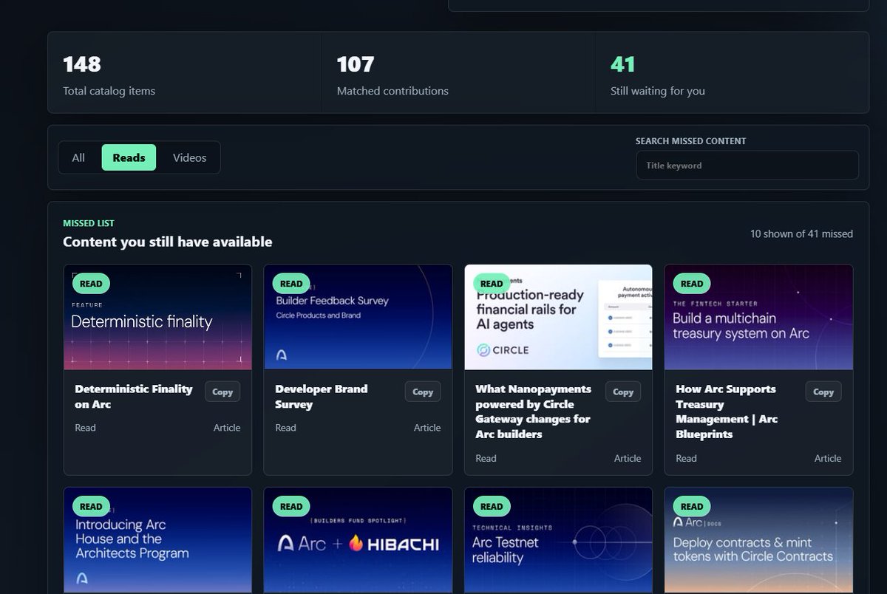887x594 pixels.
Task: Click the Circle logo on financial rails card
Action: coord(503,350)
